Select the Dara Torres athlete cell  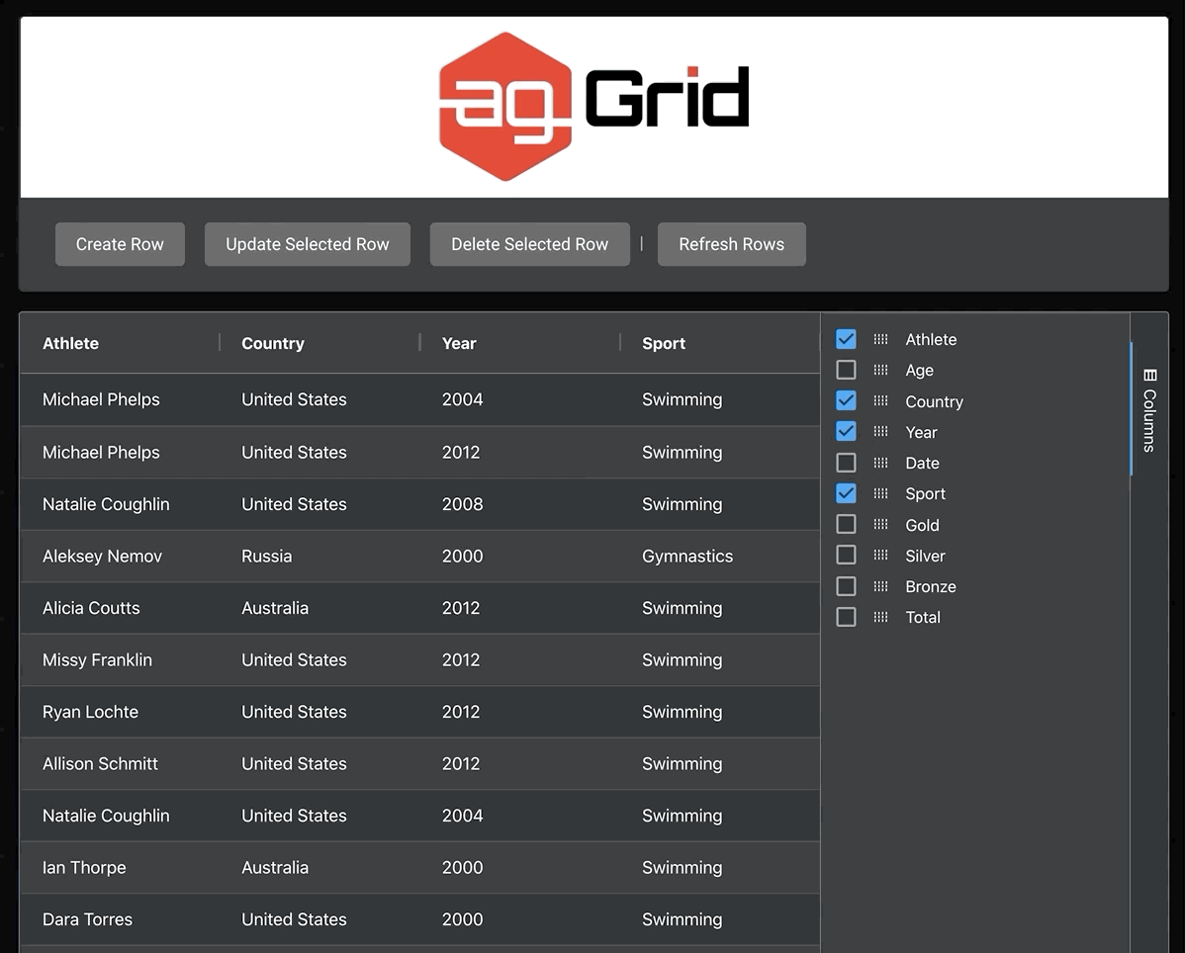click(120, 919)
